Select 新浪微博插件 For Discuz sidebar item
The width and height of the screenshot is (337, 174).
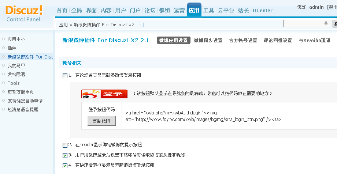[x=30, y=57]
